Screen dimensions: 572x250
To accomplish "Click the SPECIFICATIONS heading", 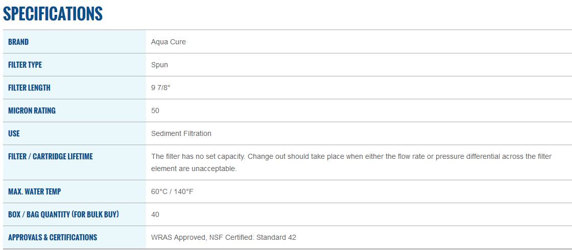I will 53,14.
